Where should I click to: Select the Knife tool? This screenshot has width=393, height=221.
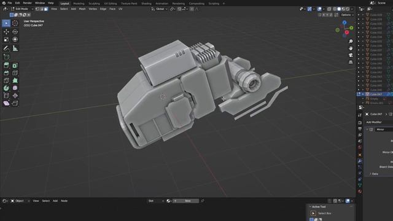pyautogui.click(x=6, y=80)
